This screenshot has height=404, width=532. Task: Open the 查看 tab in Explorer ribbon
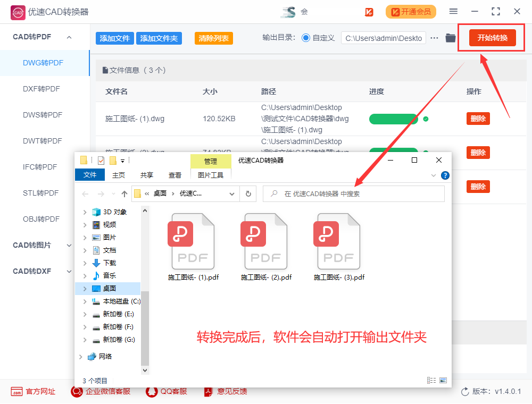coord(174,175)
